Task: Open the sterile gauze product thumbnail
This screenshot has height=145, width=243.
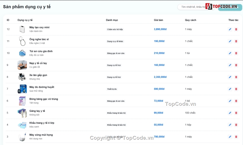Action: click(22, 101)
